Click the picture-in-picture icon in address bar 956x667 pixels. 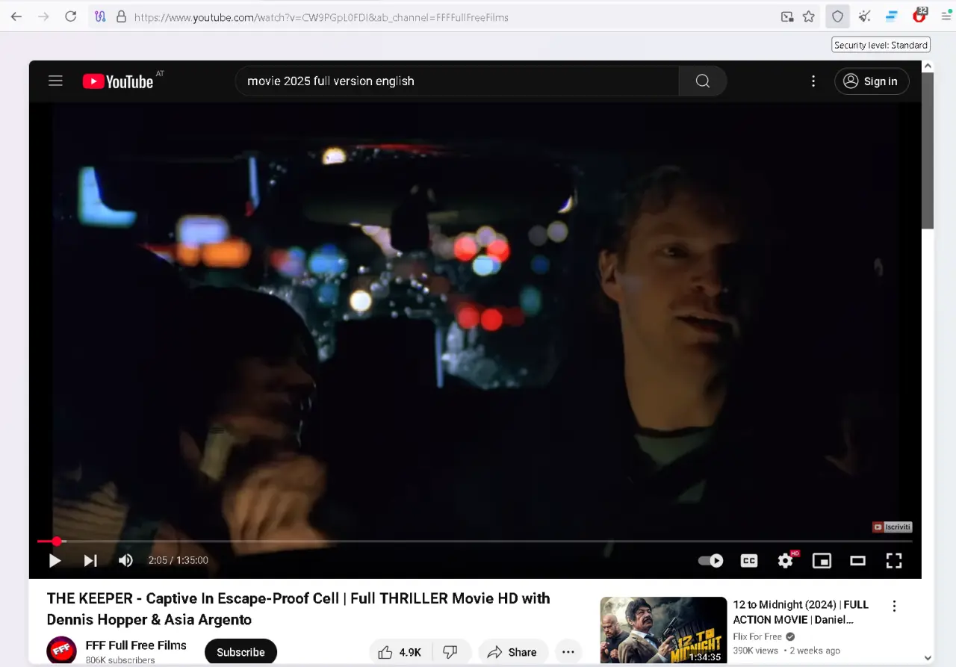tap(787, 16)
